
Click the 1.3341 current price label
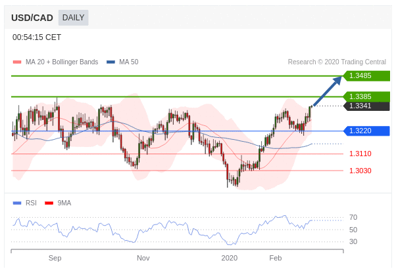(366, 106)
